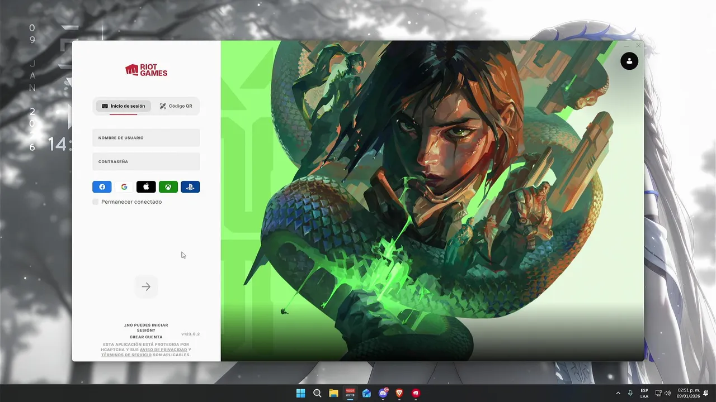Click the version text v123.0.2
716x402 pixels.
tap(191, 334)
